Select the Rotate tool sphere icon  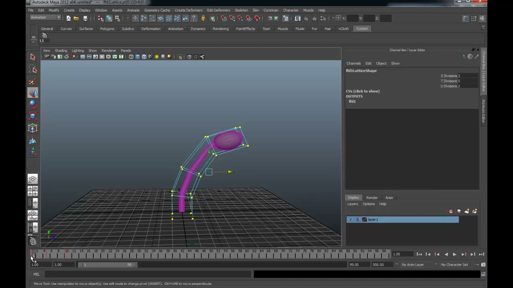[33, 105]
